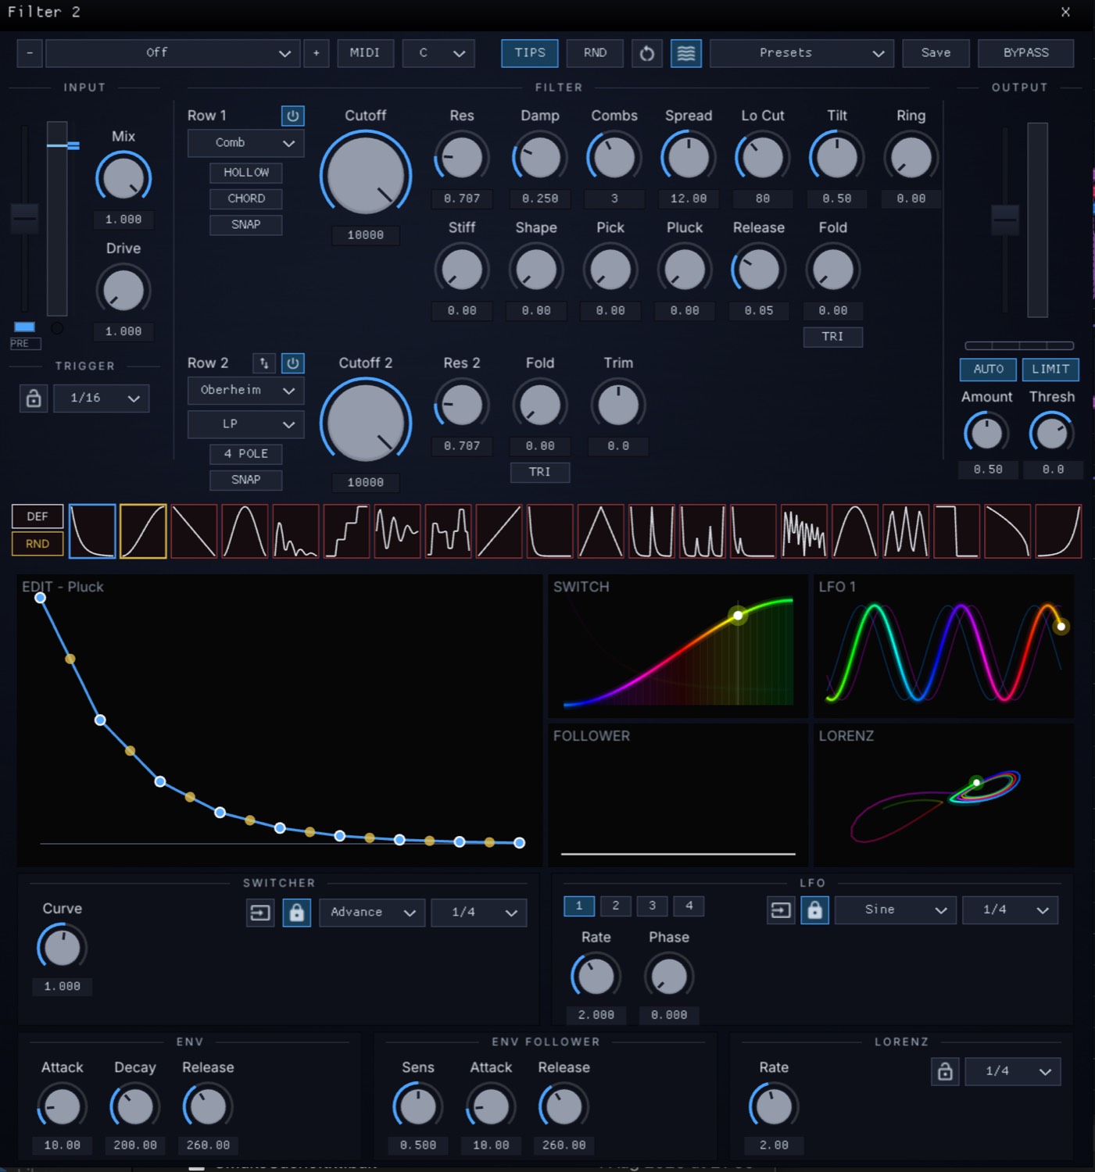Click the Row 2 swap-arrows icon
1095x1172 pixels.
click(264, 363)
